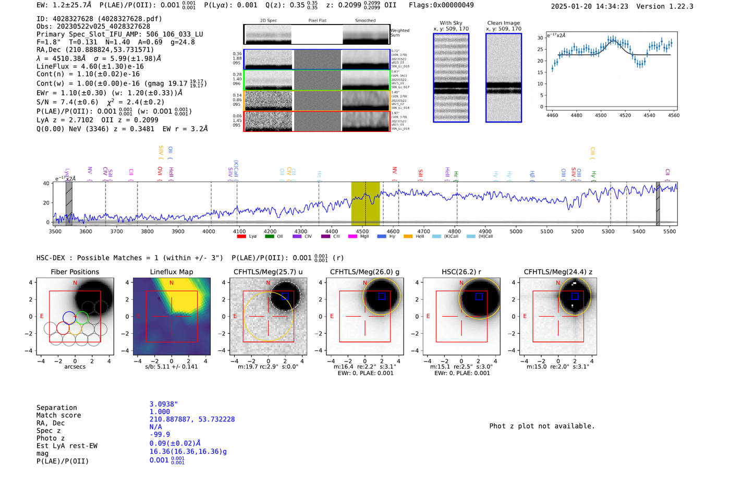Click the HSC-DEX Possible Matches heading
This screenshot has width=730, height=497.
click(x=130, y=258)
